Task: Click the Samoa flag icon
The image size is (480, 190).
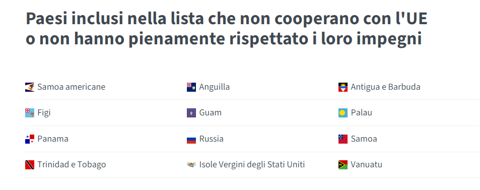Action: (x=343, y=139)
